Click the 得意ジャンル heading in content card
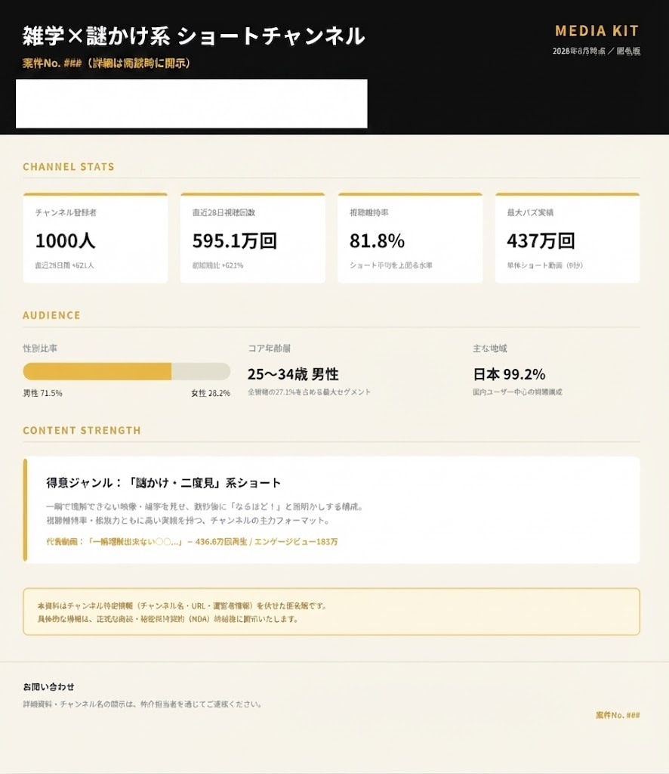This screenshot has height=774, width=669. click(164, 483)
